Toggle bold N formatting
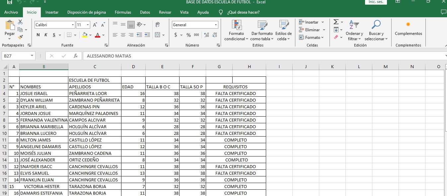This screenshot has width=447, height=196. pos(38,35)
